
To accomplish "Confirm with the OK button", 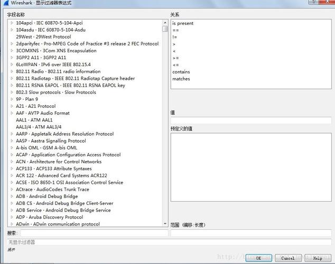I will pyautogui.click(x=258, y=258).
